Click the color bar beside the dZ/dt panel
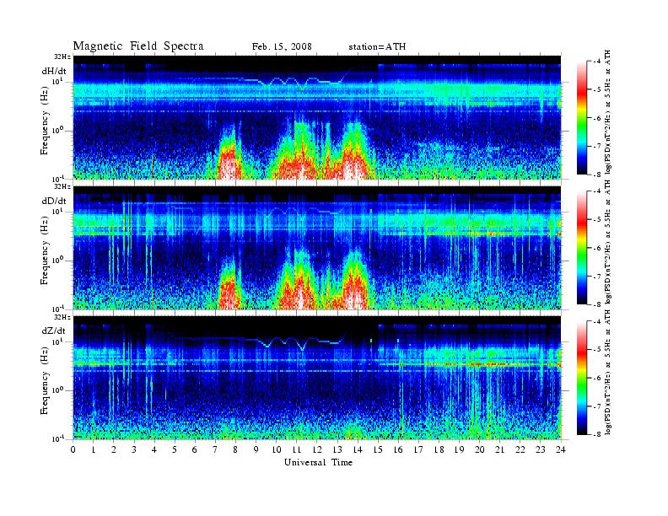The width and height of the screenshot is (668, 516). pos(582,378)
